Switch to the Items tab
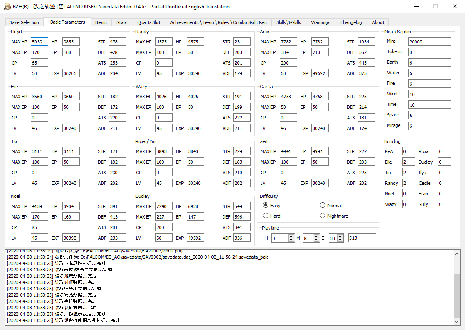The width and height of the screenshot is (465, 330). (x=100, y=22)
